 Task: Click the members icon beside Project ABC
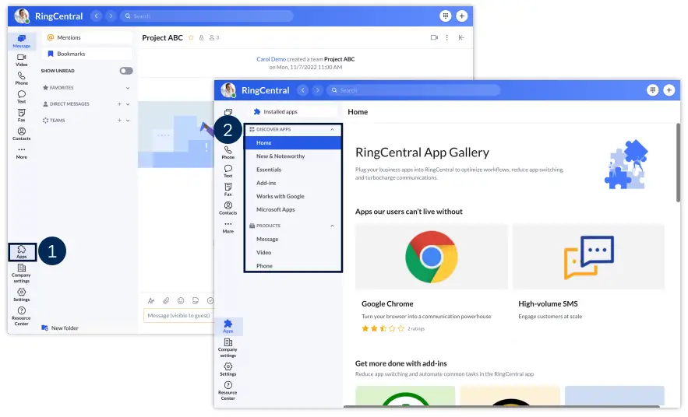pos(213,37)
